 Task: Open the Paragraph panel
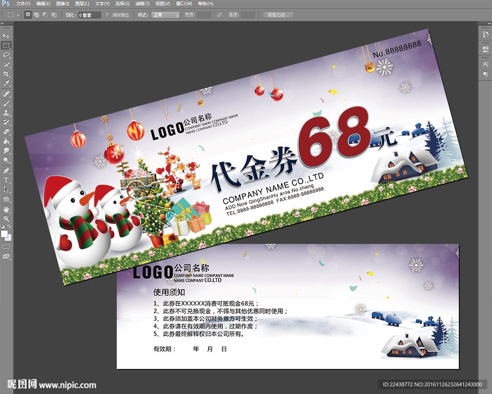485,74
